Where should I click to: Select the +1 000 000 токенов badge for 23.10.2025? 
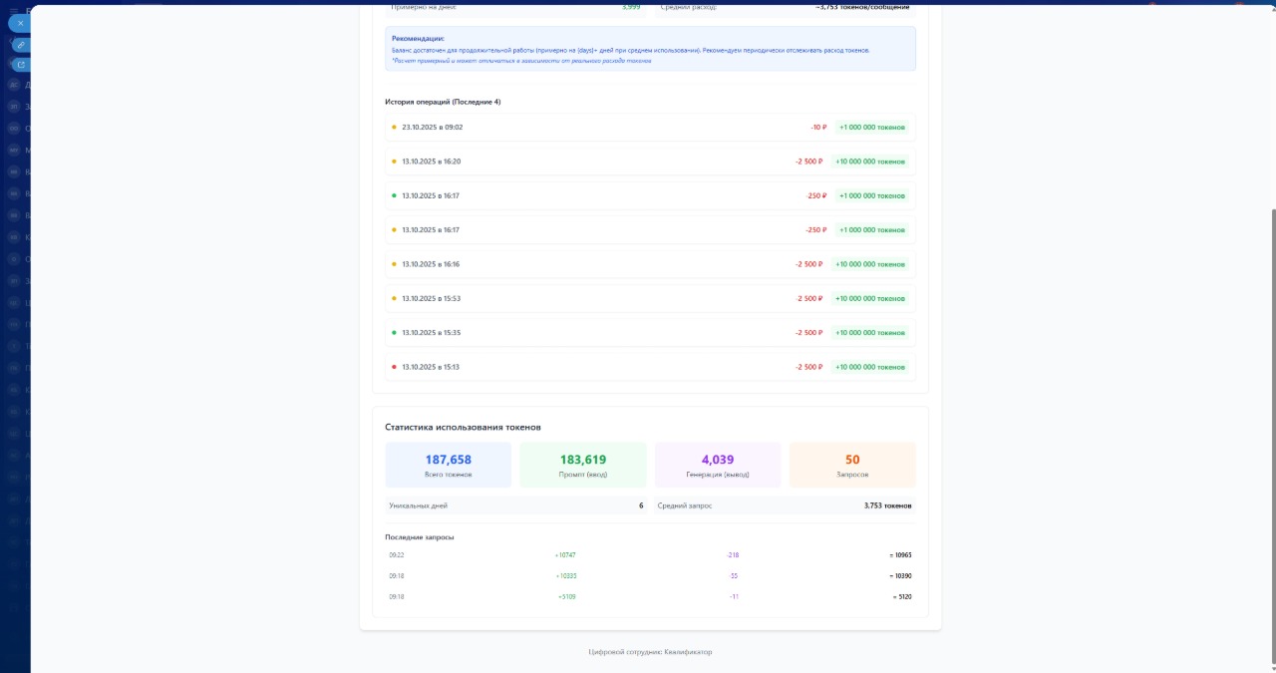pyautogui.click(x=871, y=128)
